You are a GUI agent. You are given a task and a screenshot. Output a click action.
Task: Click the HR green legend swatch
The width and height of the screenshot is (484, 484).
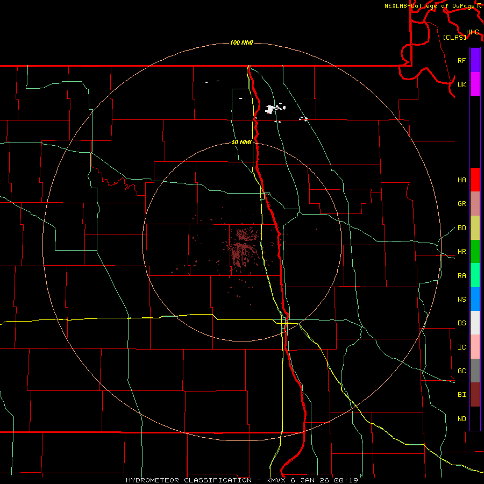pyautogui.click(x=475, y=251)
